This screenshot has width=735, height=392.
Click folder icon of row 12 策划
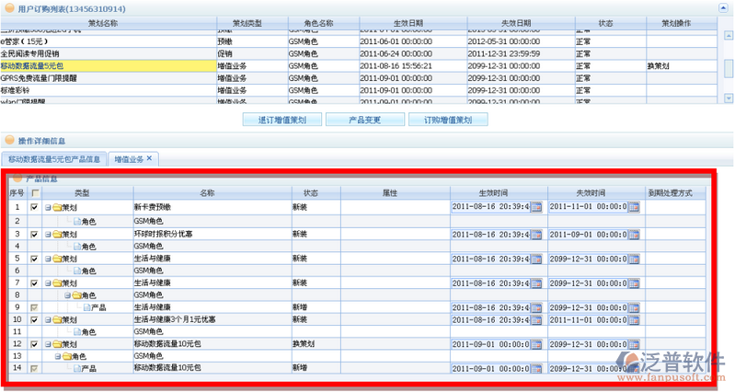[56, 344]
